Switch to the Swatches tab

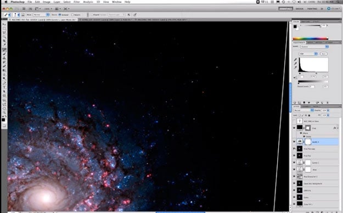tap(306, 21)
